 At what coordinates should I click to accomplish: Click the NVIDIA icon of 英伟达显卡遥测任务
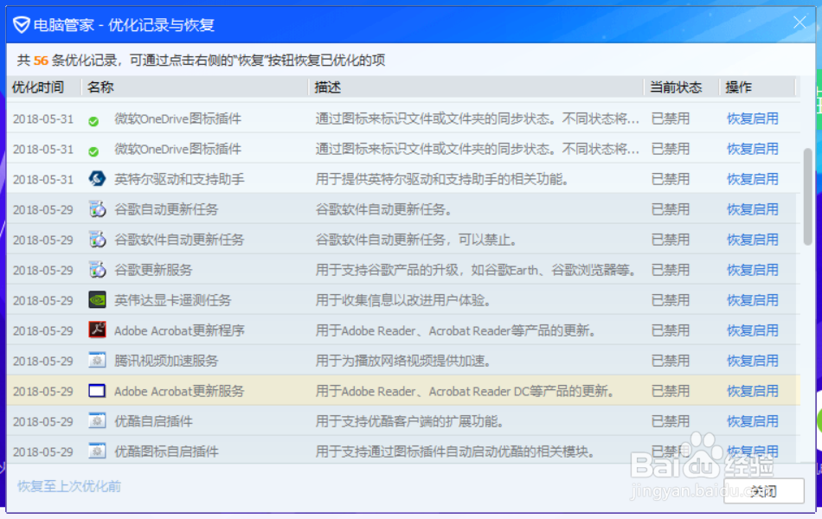(97, 300)
